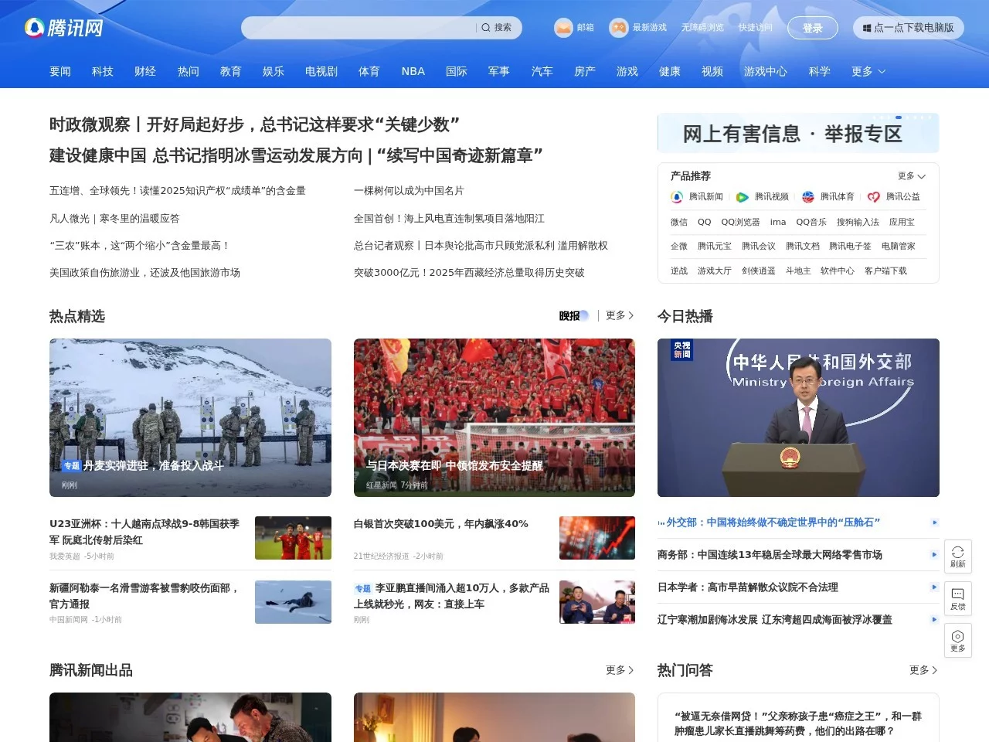Screen dimensions: 989x742
Task: Click the 登录 login button
Action: 813,27
